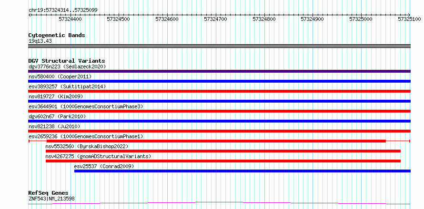Open the esv25537 (Conrad2009) label
This screenshot has height=209, width=424.
pyautogui.click(x=104, y=166)
